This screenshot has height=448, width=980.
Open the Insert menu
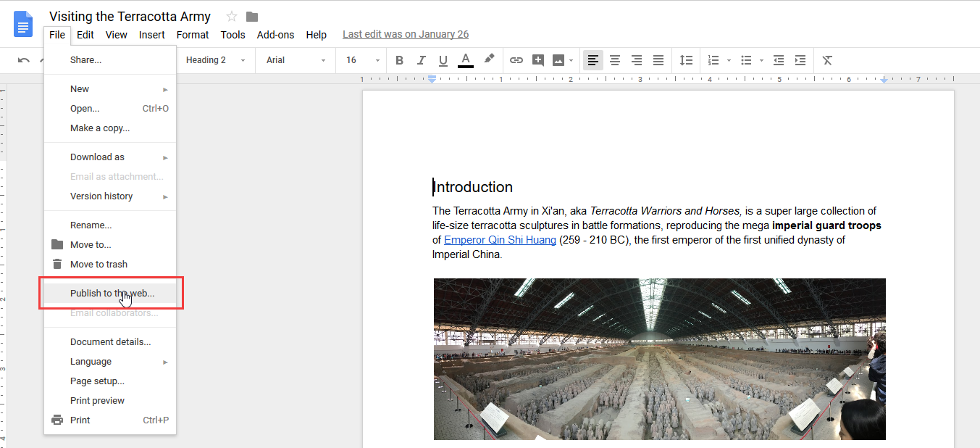152,35
